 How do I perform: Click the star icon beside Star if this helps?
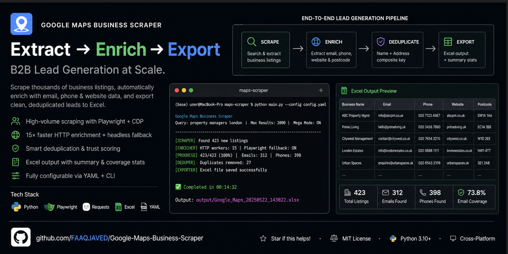pyautogui.click(x=263, y=239)
